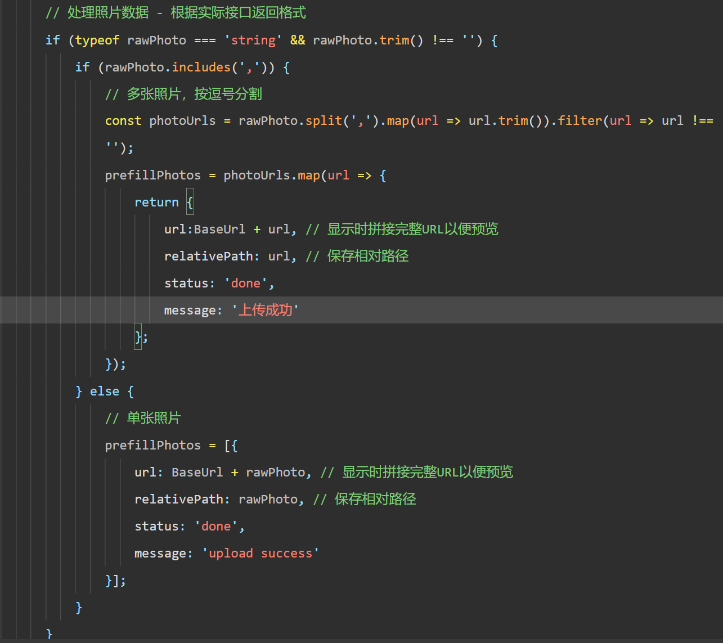Click comment '单张照片'
This screenshot has width=723, height=643.
[x=143, y=418]
